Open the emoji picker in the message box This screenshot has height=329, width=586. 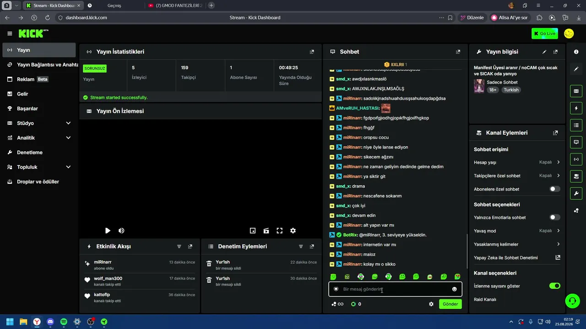click(x=454, y=289)
